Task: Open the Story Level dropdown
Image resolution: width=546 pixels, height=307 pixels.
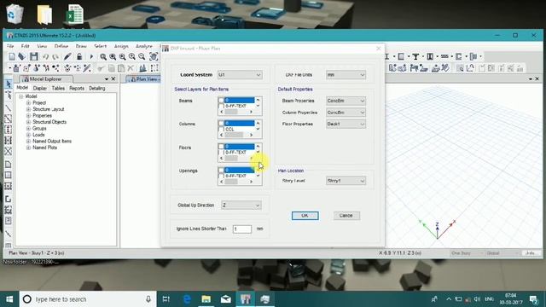Action: 346,181
